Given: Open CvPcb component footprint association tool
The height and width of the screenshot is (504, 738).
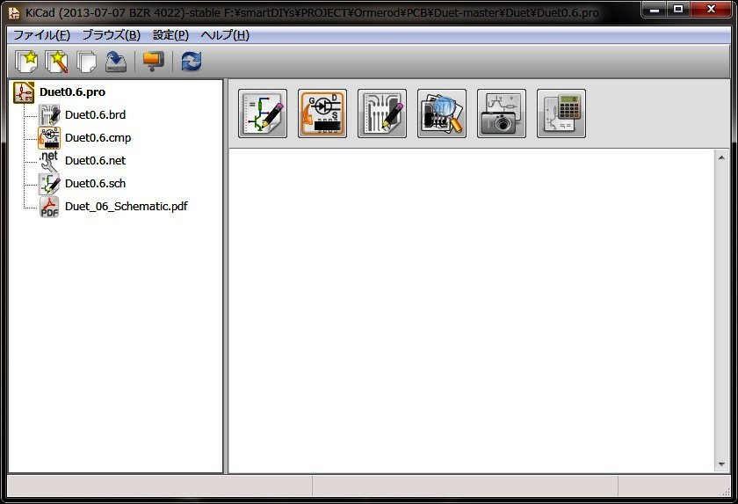Looking at the screenshot, I should pyautogui.click(x=322, y=113).
